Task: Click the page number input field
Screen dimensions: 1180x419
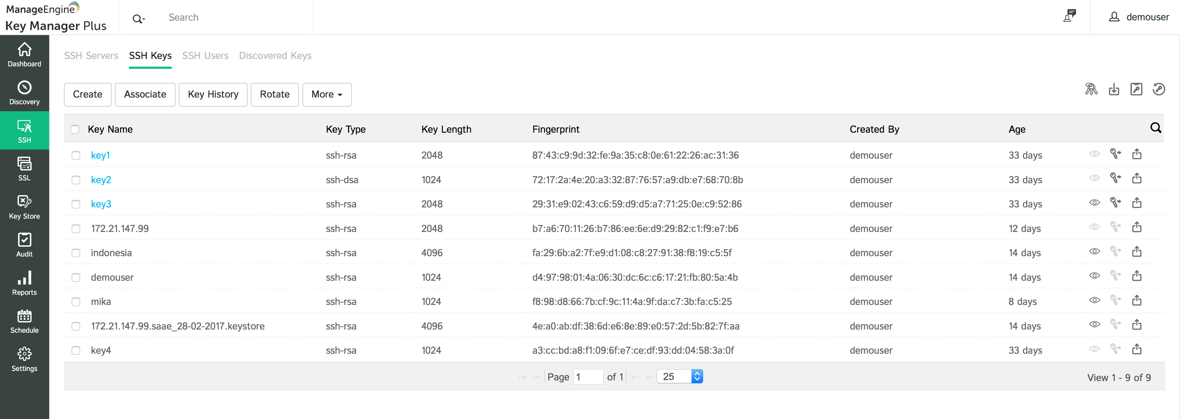Action: coord(588,377)
